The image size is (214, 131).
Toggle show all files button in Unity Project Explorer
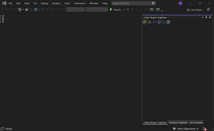click(145, 22)
